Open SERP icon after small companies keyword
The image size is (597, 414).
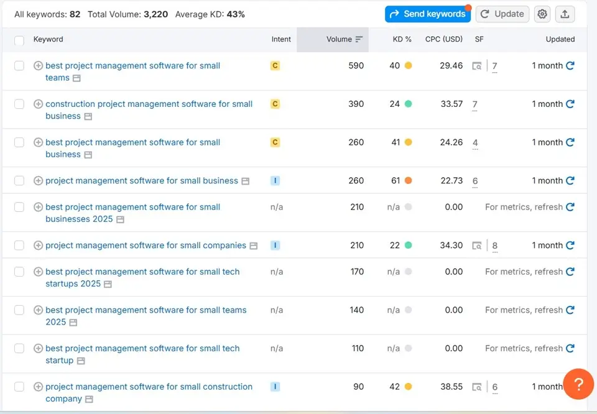tap(254, 246)
